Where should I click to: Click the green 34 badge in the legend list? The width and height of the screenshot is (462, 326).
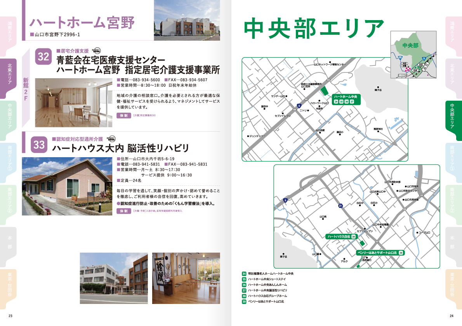coord(244,274)
